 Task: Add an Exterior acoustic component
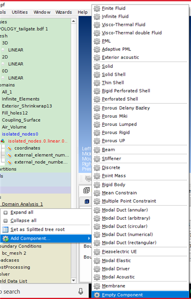point(140,57)
